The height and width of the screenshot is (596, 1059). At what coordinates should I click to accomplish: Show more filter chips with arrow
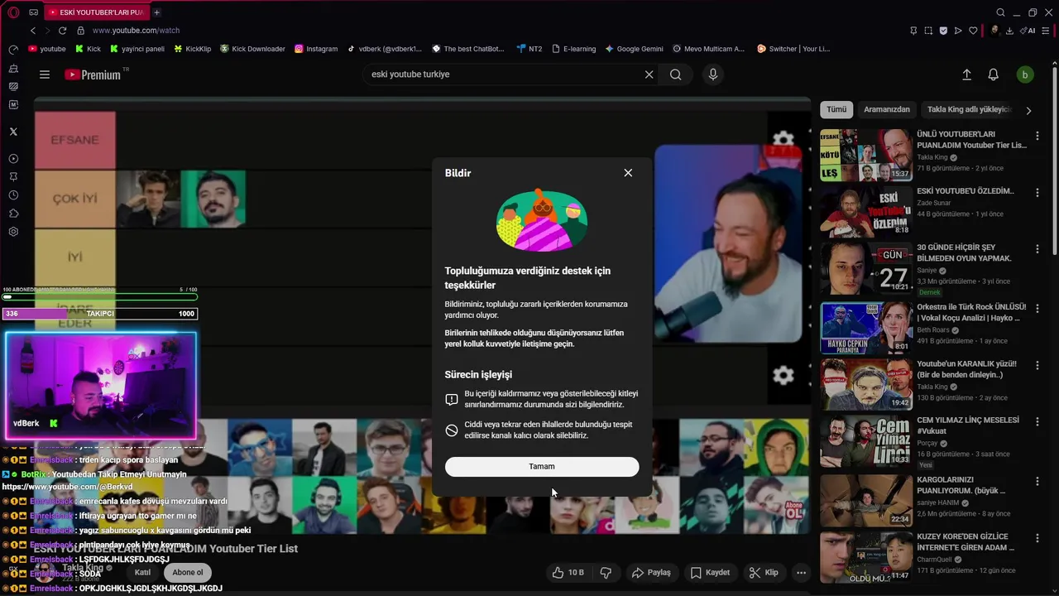[x=1028, y=110]
